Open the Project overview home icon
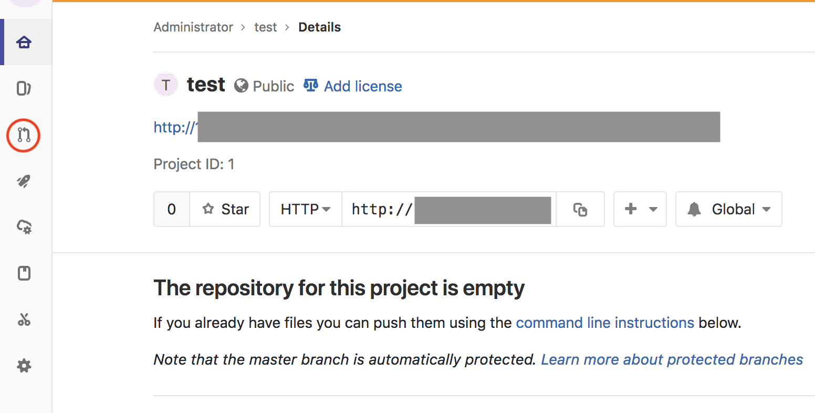815x413 pixels. (24, 43)
